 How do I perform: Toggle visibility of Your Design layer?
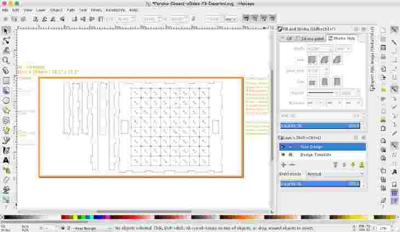282,147
